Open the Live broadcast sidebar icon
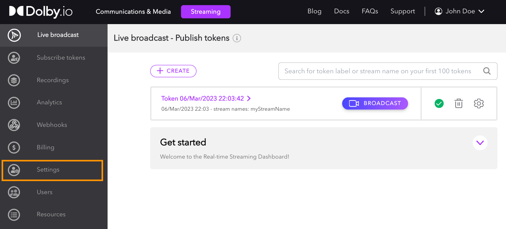 pyautogui.click(x=14, y=35)
